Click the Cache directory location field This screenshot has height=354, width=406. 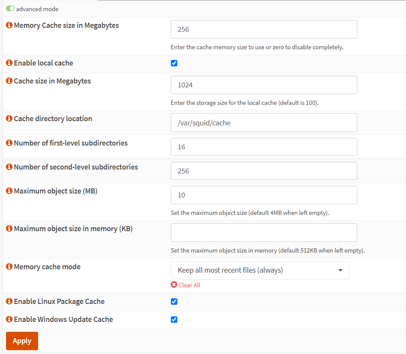click(x=263, y=123)
